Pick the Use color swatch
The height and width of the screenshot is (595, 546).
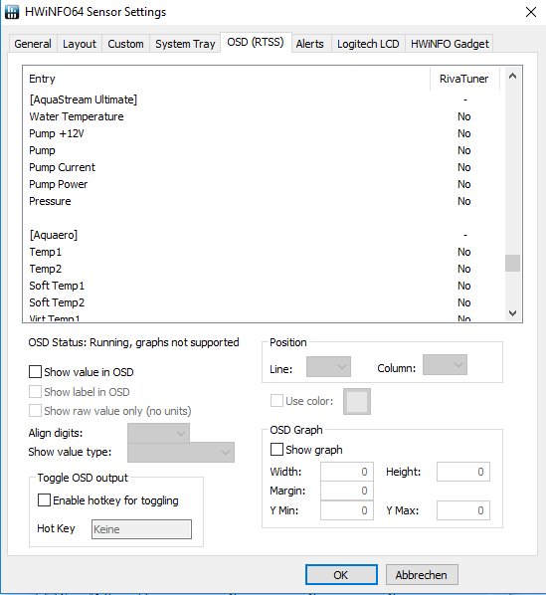[357, 401]
